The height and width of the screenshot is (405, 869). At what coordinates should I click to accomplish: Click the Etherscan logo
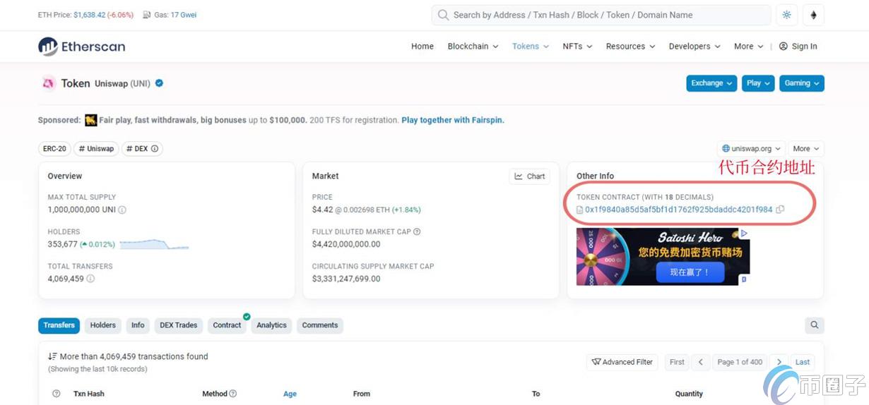pos(81,47)
